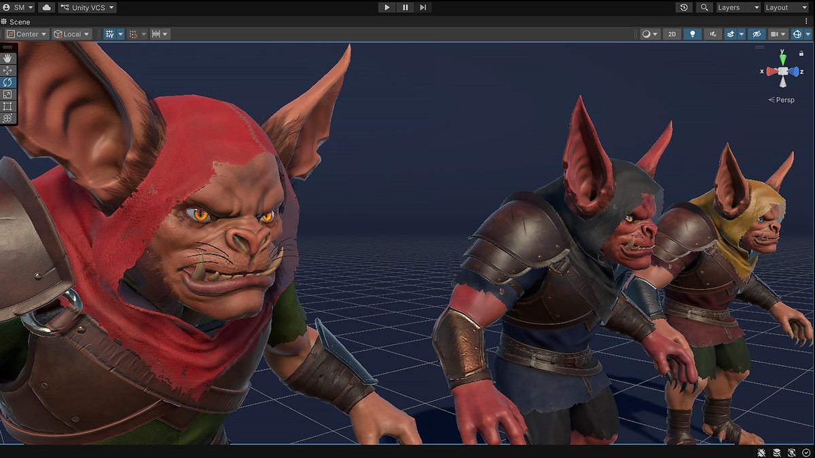Toggle scene lighting with the bulb icon
The image size is (815, 458).
692,34
